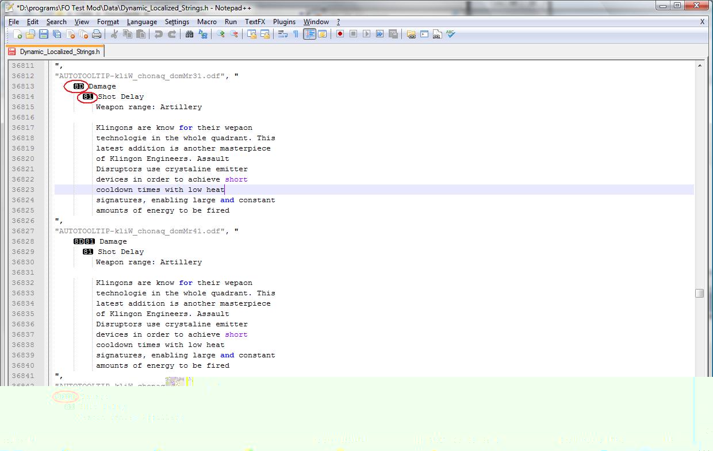This screenshot has height=451, width=713.
Task: Click the New file toolbar icon
Action: [17, 34]
